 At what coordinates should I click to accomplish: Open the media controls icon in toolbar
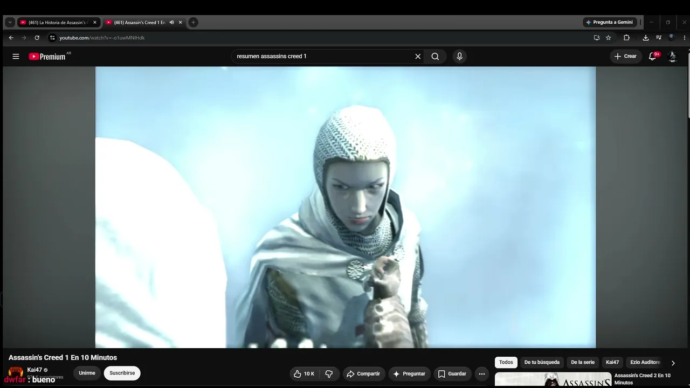pyautogui.click(x=659, y=38)
